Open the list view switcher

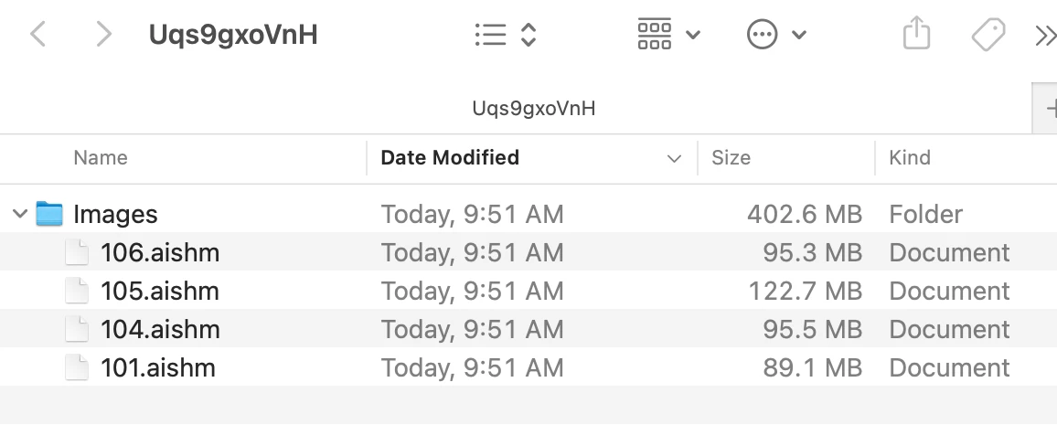pos(506,35)
